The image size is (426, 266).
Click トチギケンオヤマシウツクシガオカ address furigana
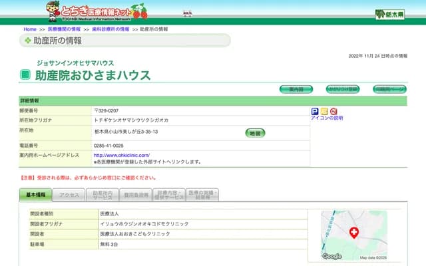[x=131, y=120]
